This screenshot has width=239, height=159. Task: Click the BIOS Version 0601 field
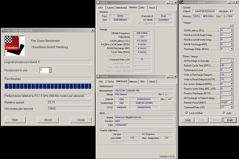coord(144,121)
